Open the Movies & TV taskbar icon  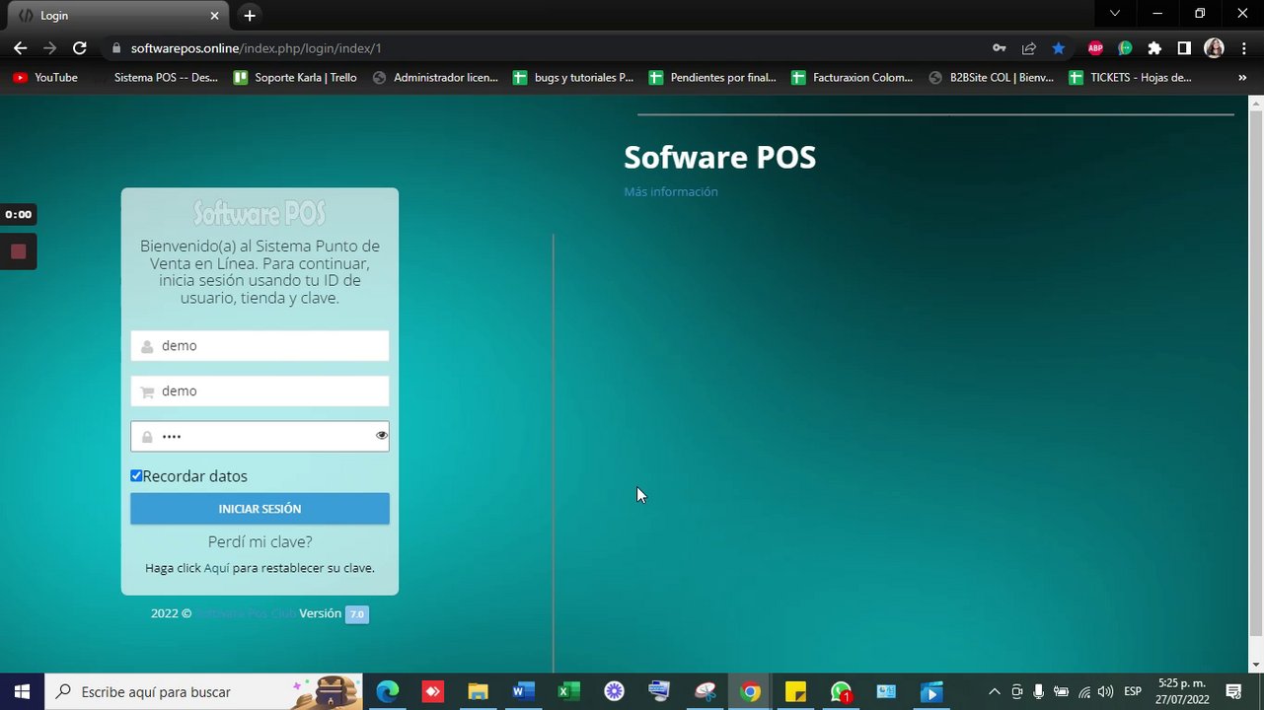(931, 691)
